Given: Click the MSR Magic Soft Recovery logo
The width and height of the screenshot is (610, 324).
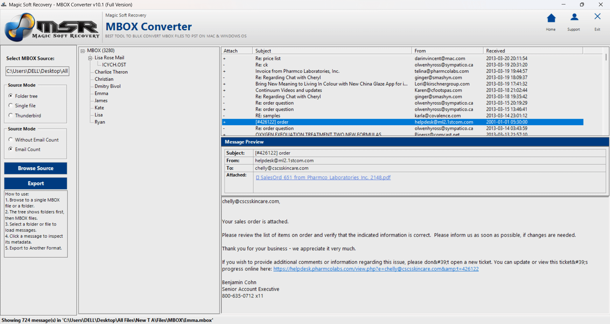Looking at the screenshot, I should click(x=52, y=27).
